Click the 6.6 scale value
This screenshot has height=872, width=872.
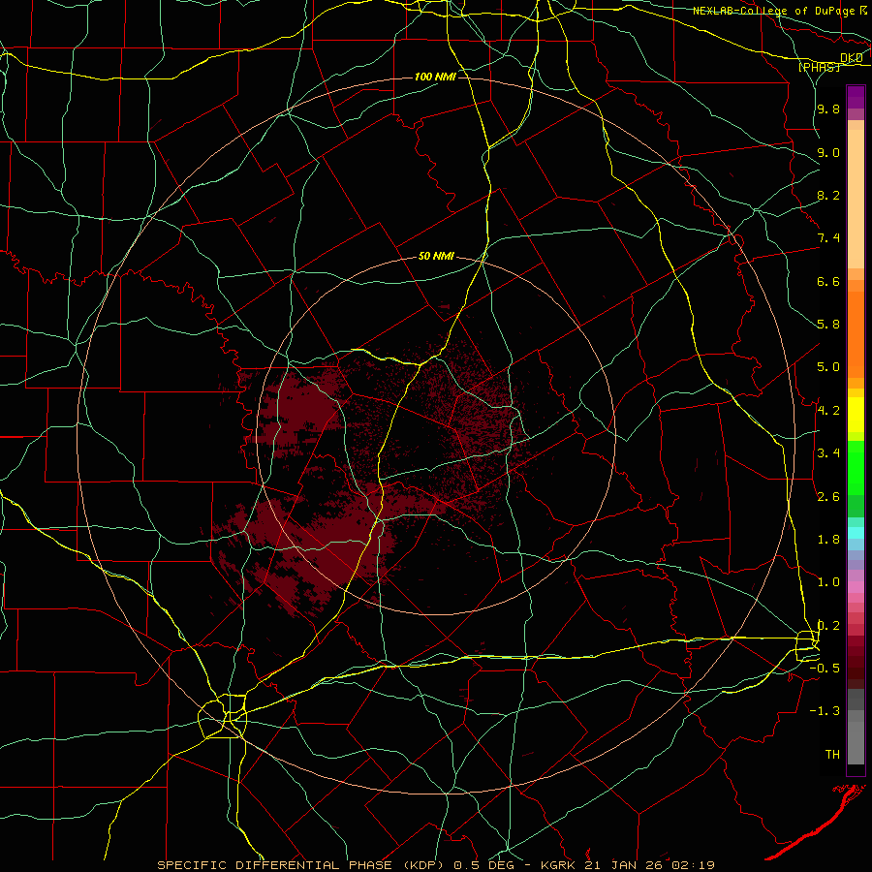pyautogui.click(x=828, y=281)
